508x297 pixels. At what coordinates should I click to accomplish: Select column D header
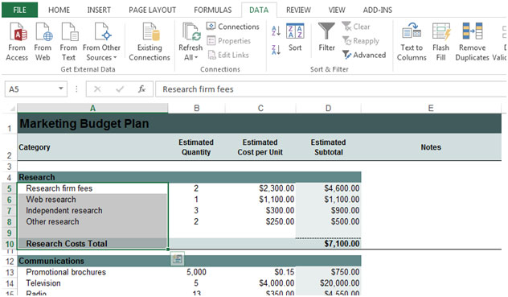328,108
